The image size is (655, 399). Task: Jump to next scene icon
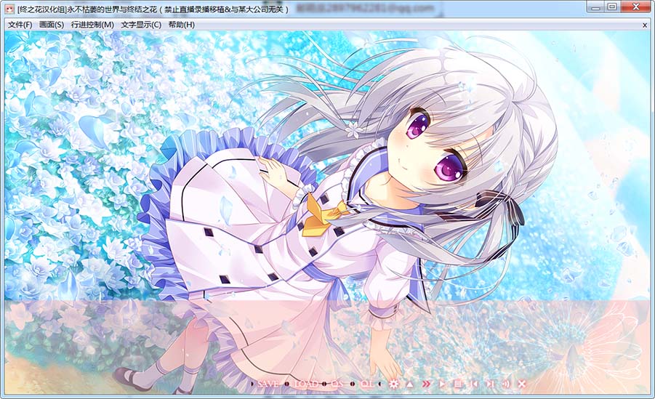click(489, 383)
